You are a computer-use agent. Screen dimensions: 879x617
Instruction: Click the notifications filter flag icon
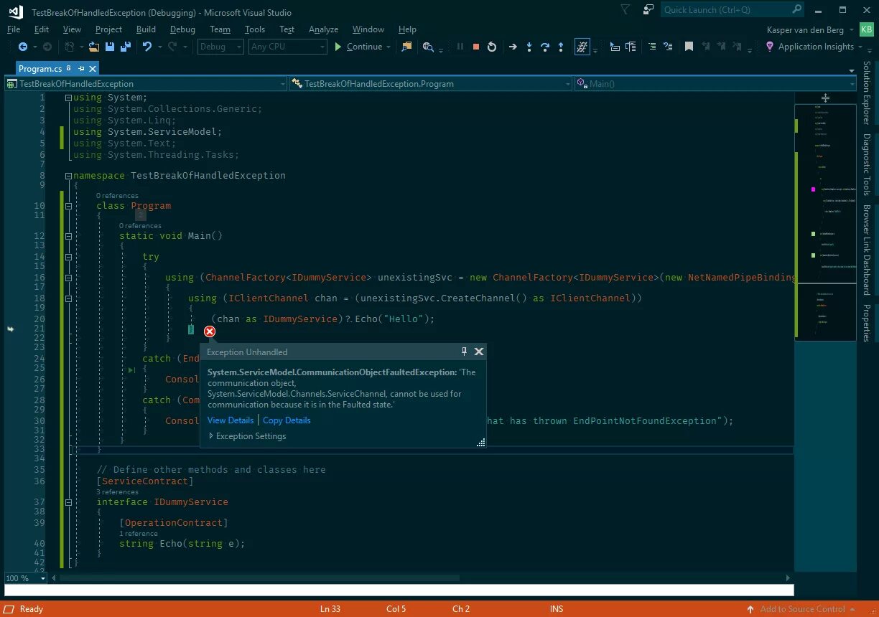tap(625, 10)
